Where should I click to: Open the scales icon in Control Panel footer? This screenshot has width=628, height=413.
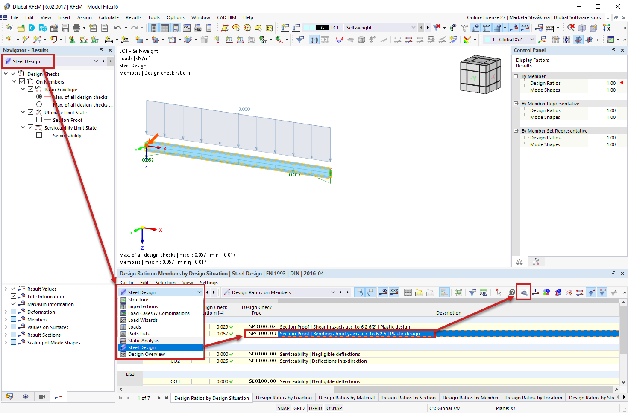(x=519, y=262)
